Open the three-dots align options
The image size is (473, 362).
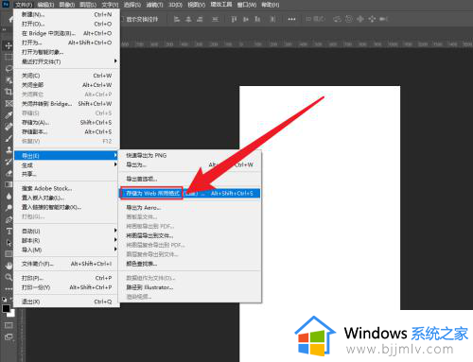tap(291, 20)
